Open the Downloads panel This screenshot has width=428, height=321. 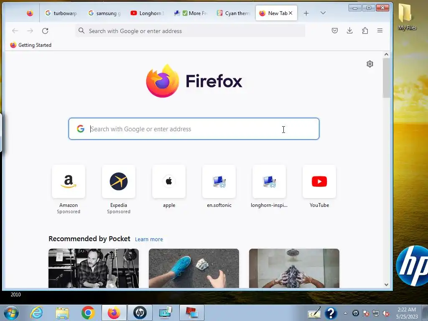pos(350,31)
